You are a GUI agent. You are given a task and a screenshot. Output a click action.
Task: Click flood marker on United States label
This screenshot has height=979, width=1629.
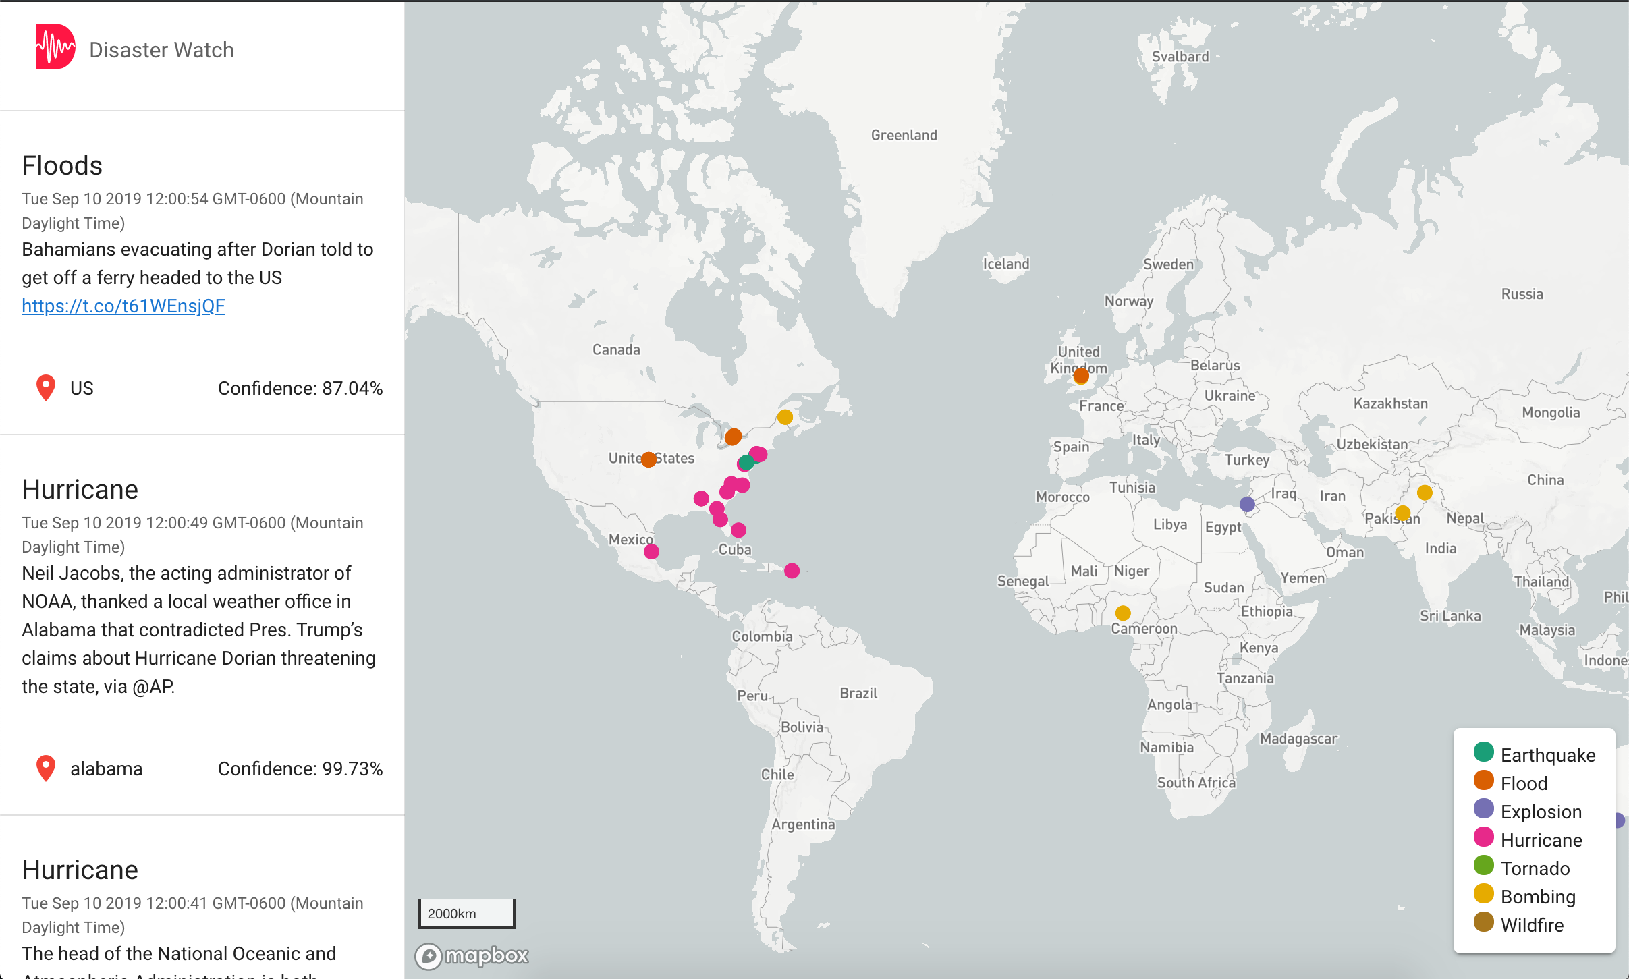tap(648, 459)
